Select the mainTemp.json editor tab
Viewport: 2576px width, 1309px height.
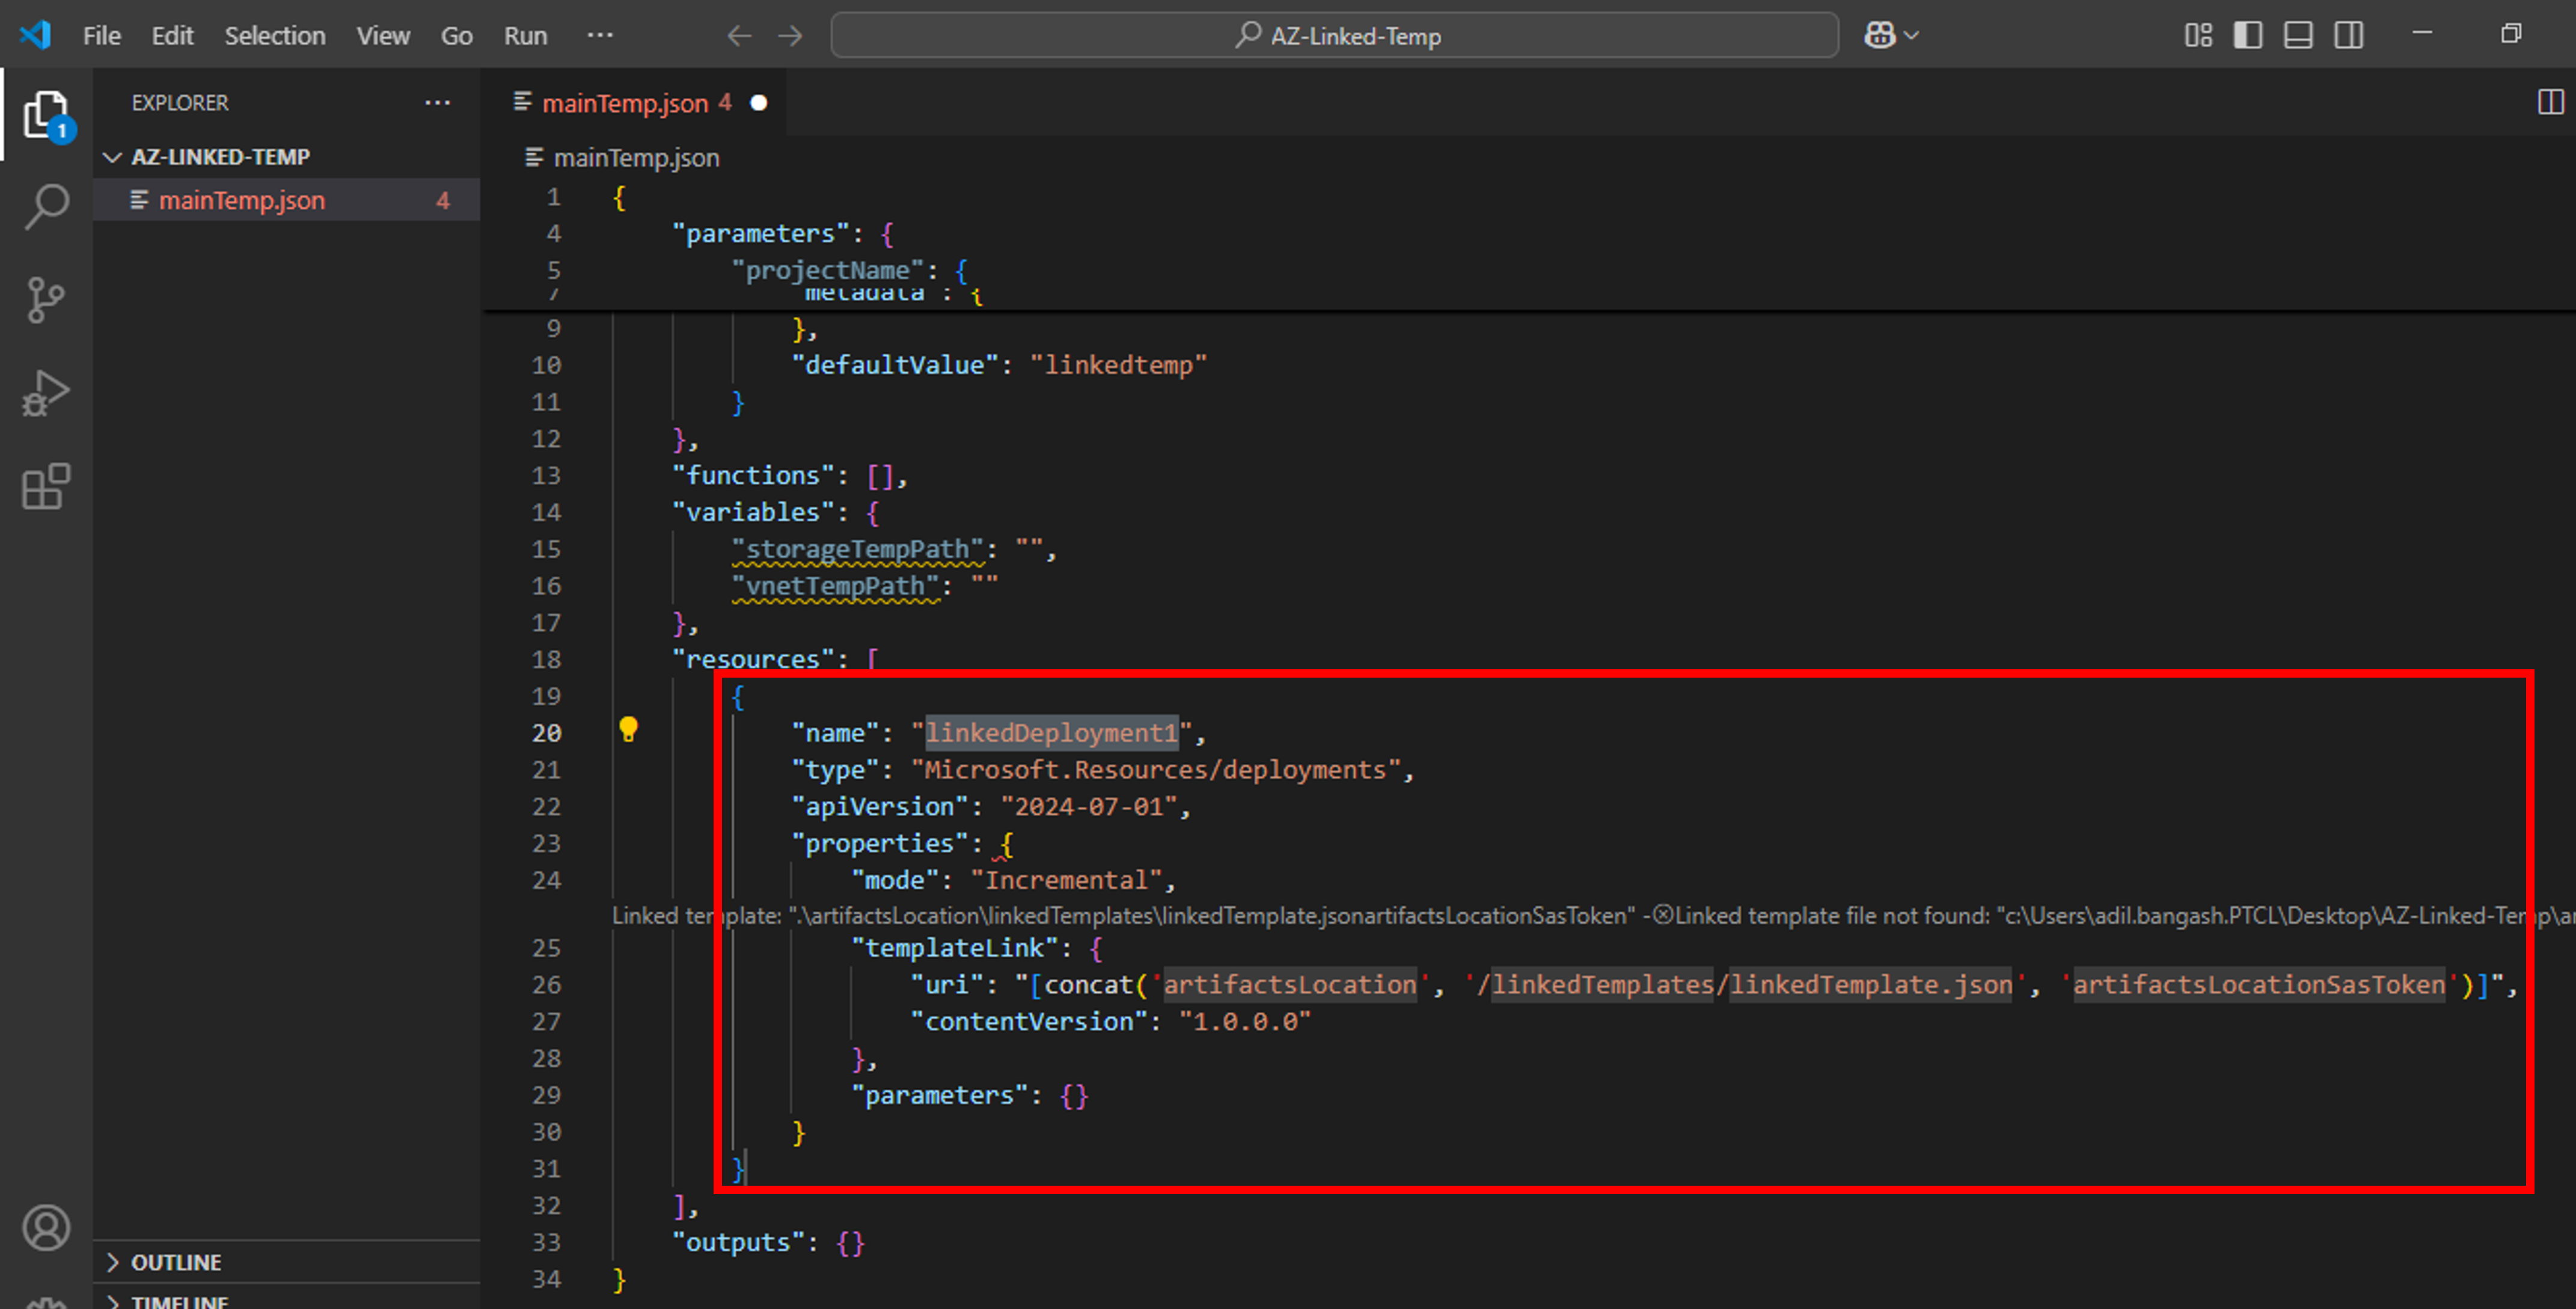tap(625, 102)
